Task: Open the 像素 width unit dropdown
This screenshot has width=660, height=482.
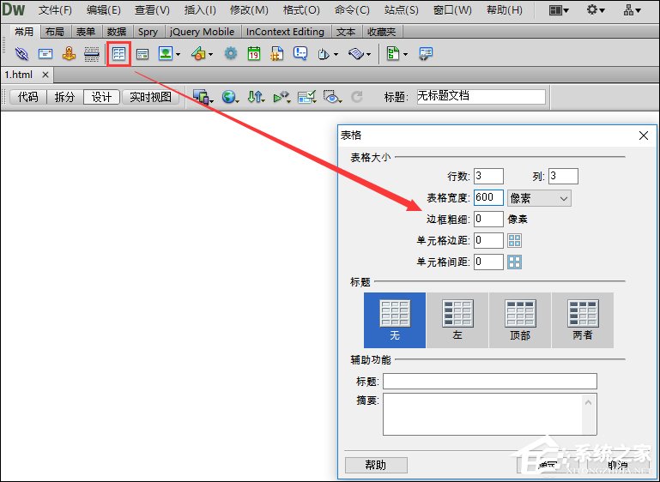Action: coord(539,198)
